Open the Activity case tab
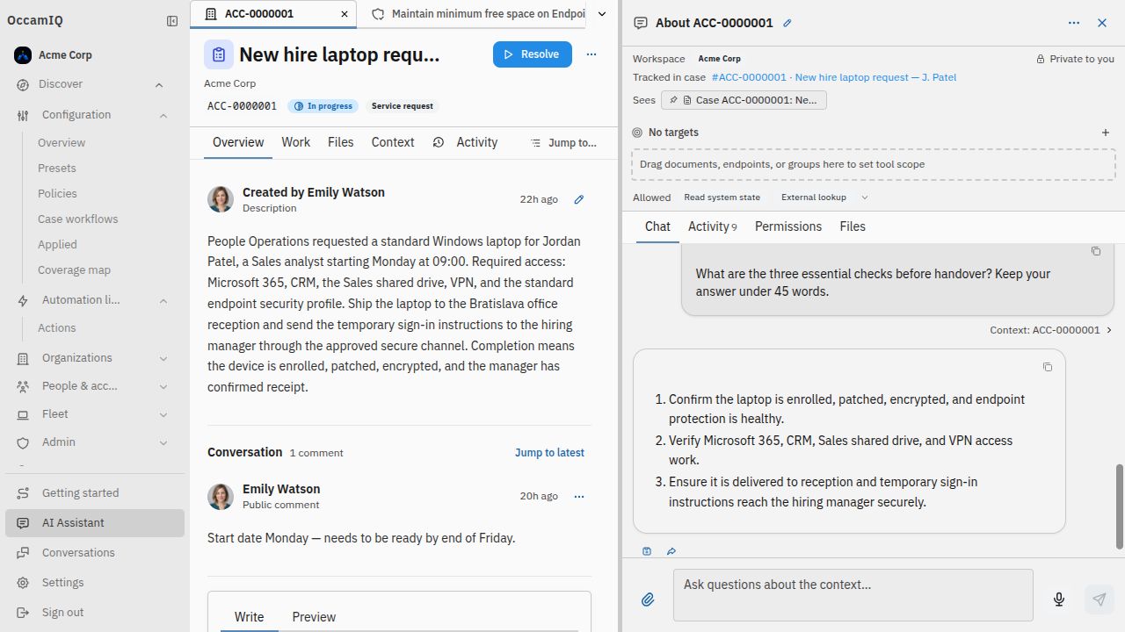The height and width of the screenshot is (632, 1125). [x=465, y=142]
